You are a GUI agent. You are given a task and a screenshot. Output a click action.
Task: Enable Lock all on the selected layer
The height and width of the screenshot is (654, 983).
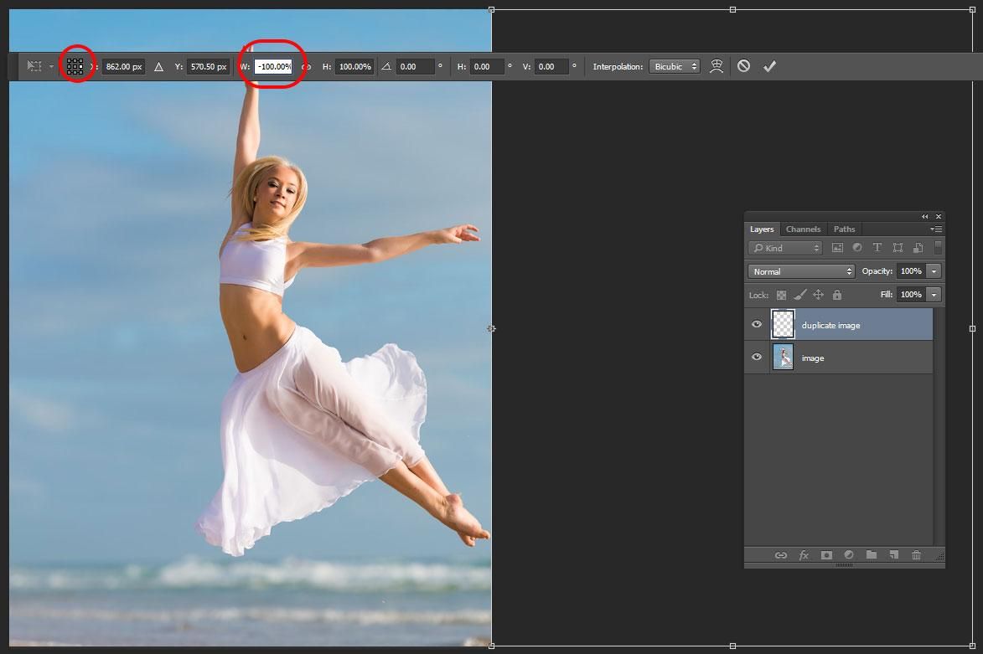[838, 295]
